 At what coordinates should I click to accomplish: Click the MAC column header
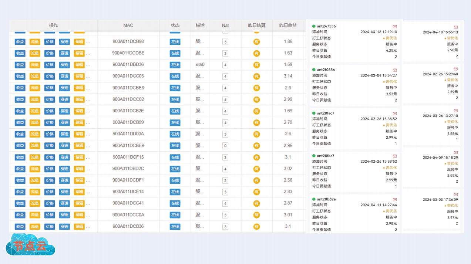tap(128, 26)
